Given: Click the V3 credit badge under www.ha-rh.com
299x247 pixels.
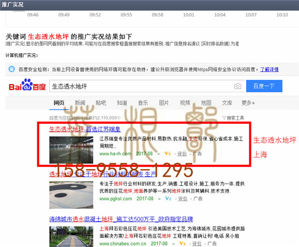Looking at the screenshot, I should (167, 154).
